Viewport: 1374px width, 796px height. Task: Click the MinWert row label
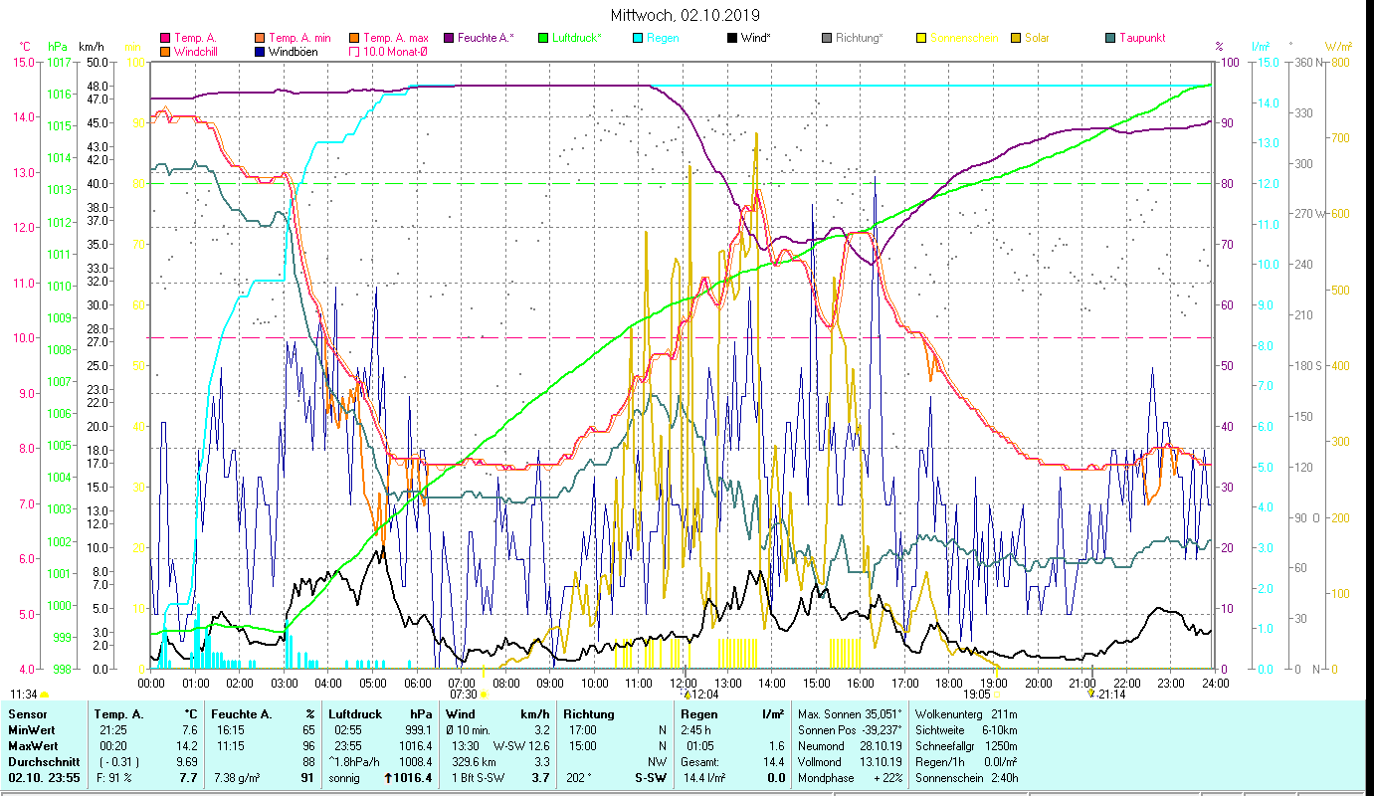(32, 730)
